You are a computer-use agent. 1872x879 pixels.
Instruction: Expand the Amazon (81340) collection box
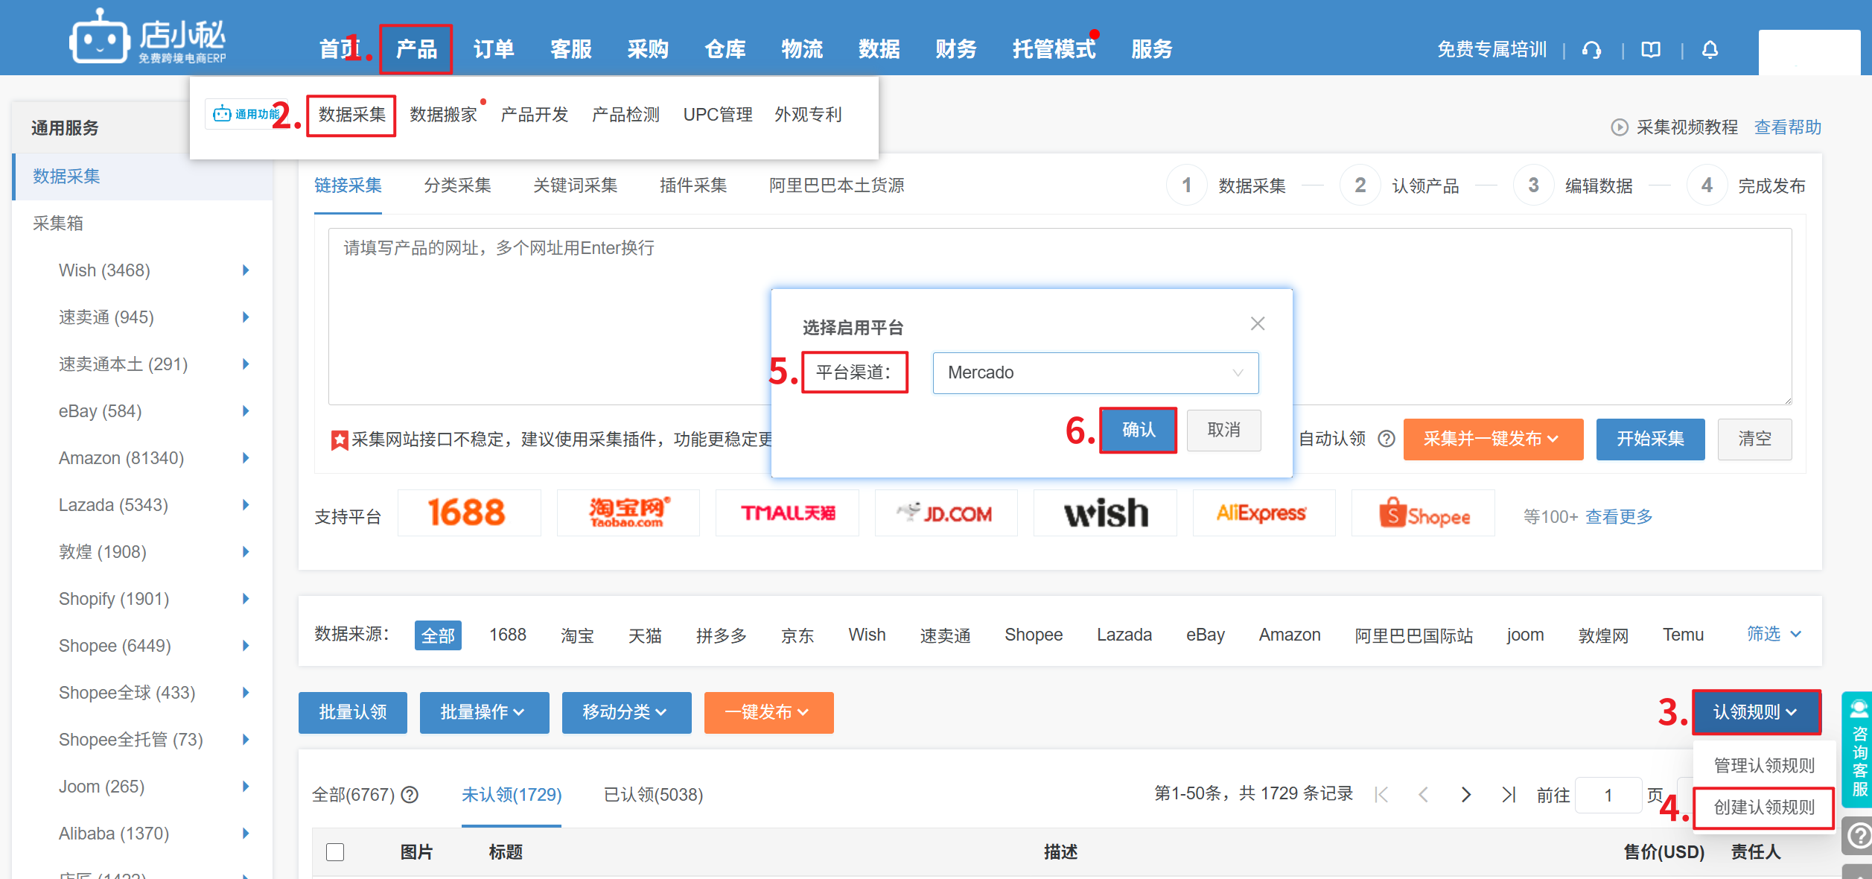click(246, 458)
